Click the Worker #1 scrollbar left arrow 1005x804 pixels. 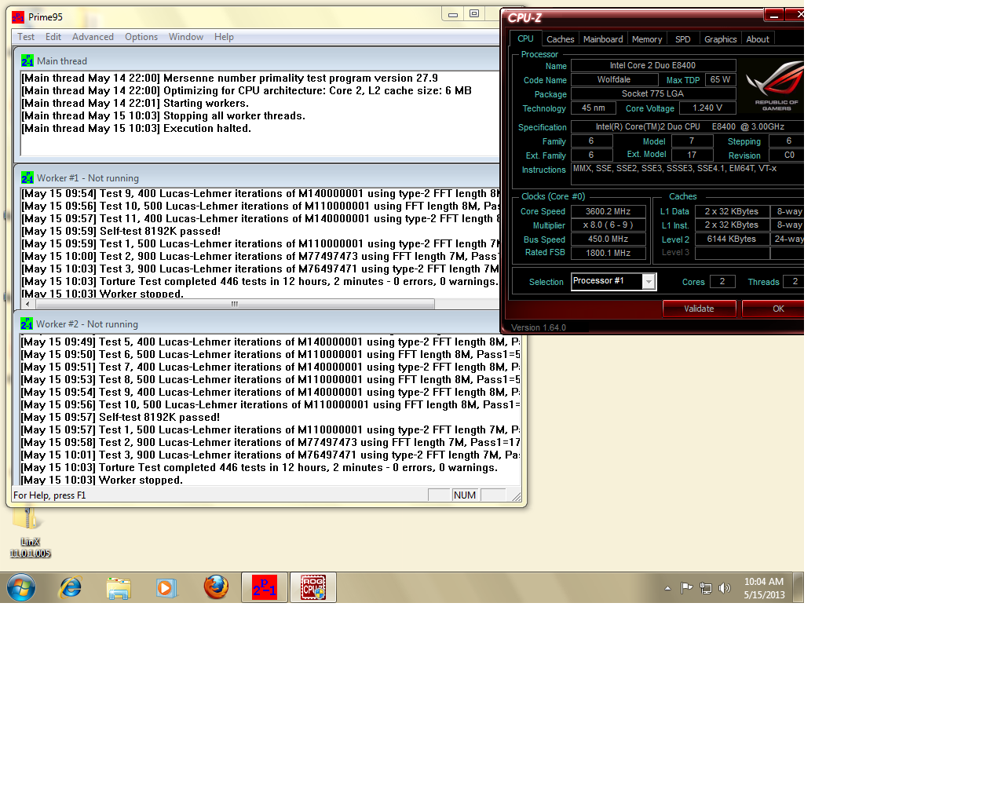pyautogui.click(x=28, y=304)
